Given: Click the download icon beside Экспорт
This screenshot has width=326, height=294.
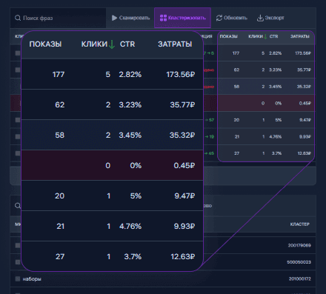Looking at the screenshot, I should (260, 18).
